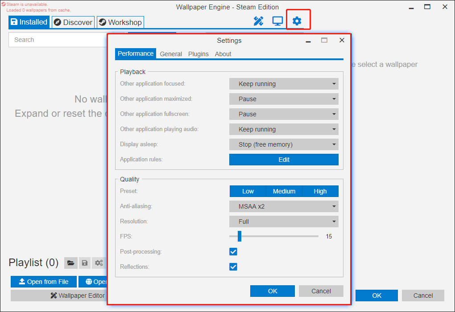Select the Medium quality preset
This screenshot has height=312, width=455.
click(x=284, y=191)
